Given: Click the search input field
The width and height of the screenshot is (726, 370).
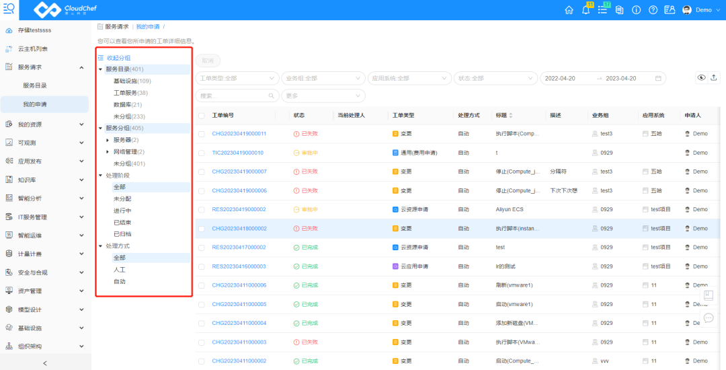Looking at the screenshot, I should [x=237, y=96].
